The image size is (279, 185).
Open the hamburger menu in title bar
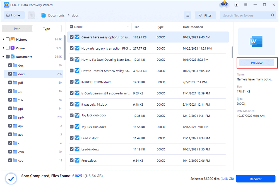click(x=246, y=5)
